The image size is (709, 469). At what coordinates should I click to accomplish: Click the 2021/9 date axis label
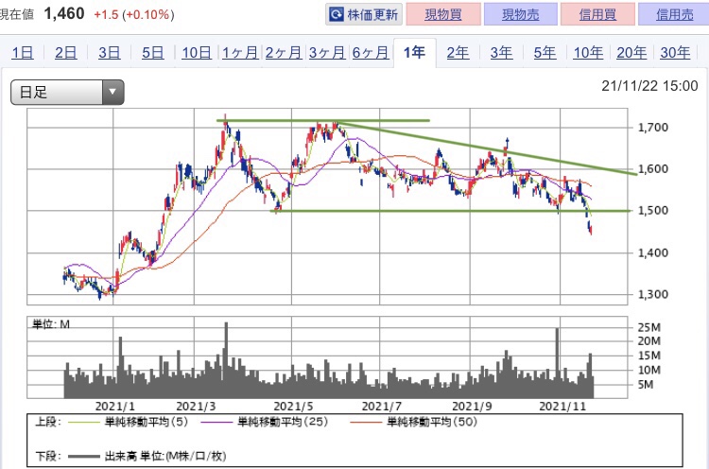472,407
